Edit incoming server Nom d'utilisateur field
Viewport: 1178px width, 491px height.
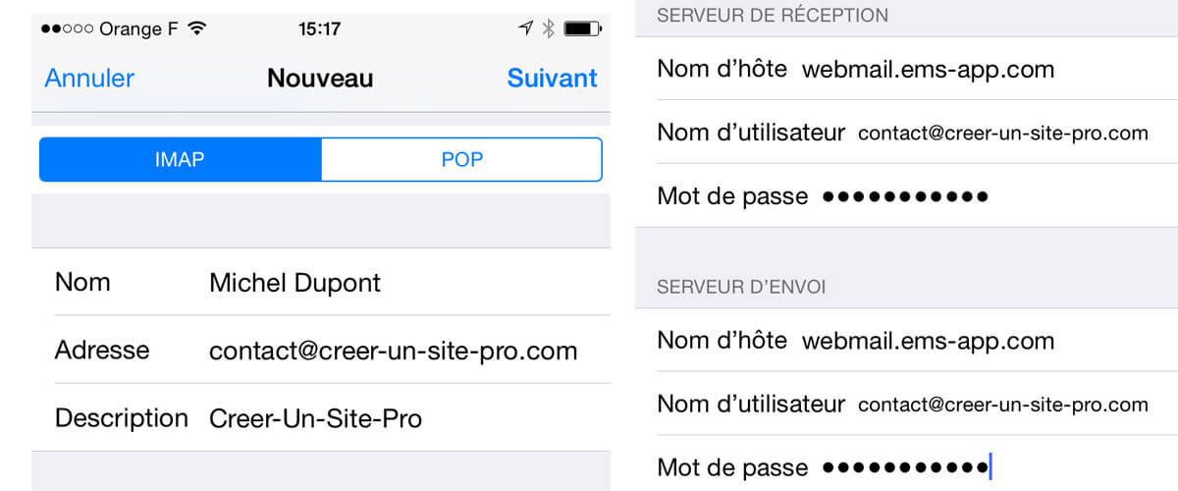tap(906, 133)
